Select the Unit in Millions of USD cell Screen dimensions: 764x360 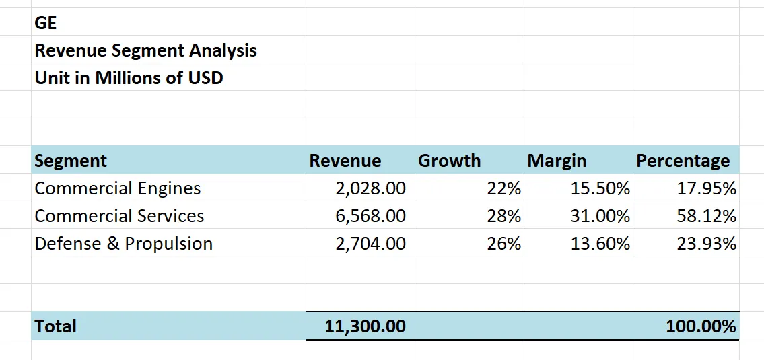[129, 78]
